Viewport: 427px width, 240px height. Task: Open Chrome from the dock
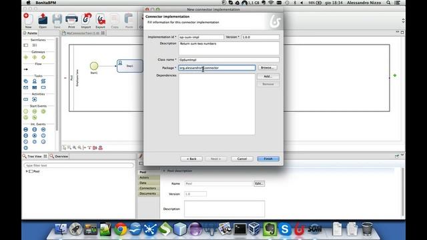pyautogui.click(x=120, y=229)
